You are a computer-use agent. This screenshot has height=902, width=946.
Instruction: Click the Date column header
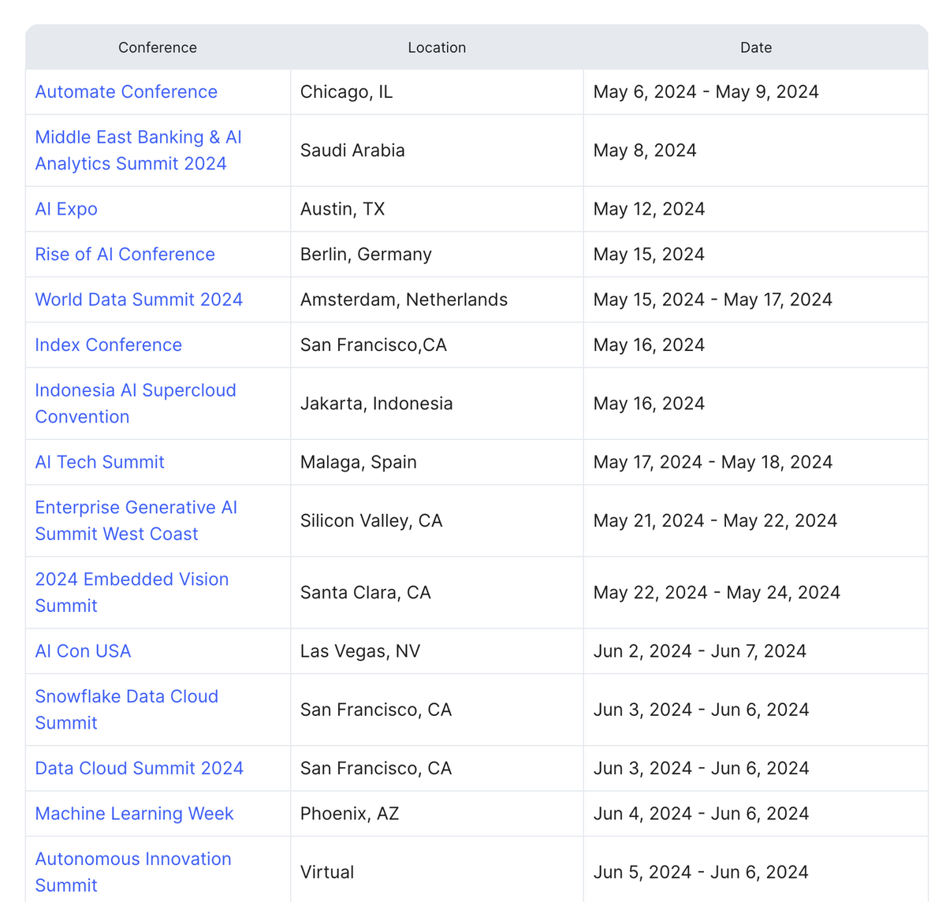[x=756, y=47]
